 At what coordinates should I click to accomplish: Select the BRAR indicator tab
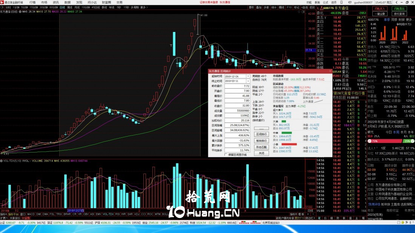click(x=67, y=214)
